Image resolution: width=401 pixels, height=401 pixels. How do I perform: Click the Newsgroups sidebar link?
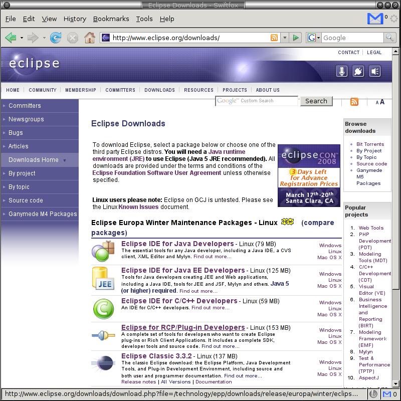click(26, 119)
